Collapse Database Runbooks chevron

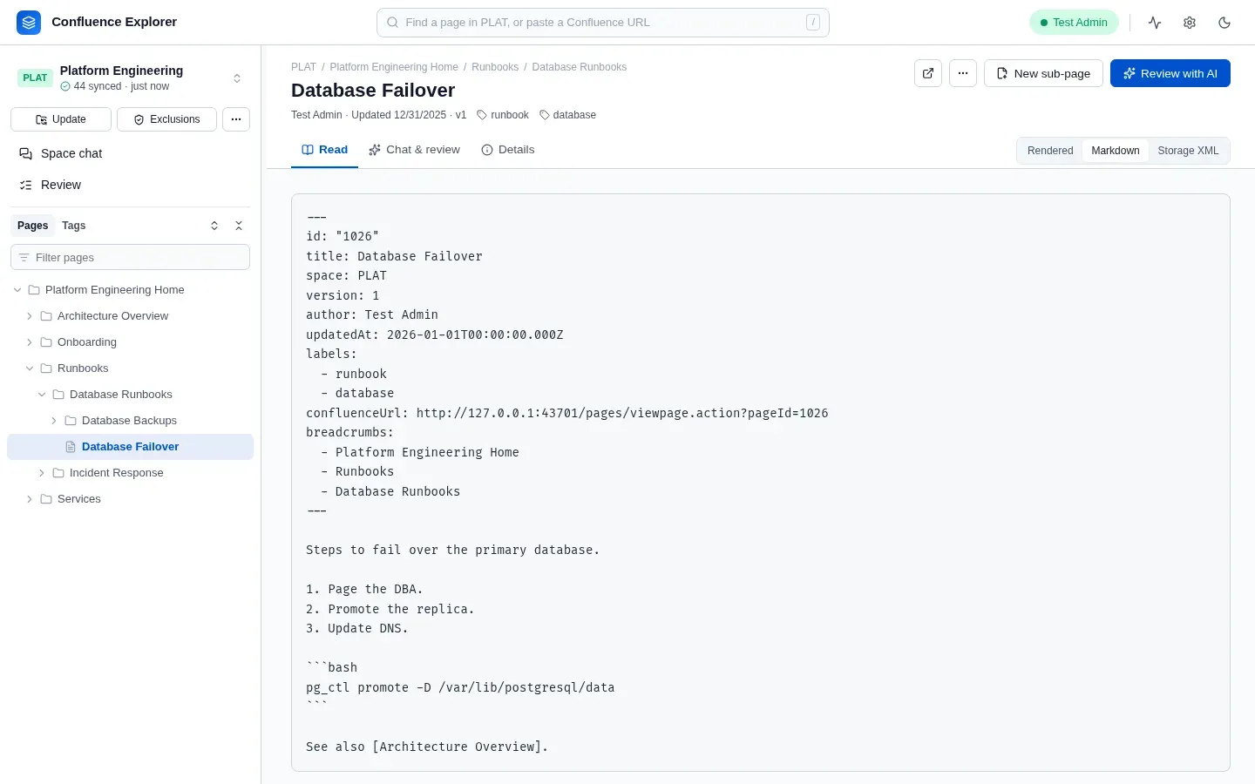point(42,395)
